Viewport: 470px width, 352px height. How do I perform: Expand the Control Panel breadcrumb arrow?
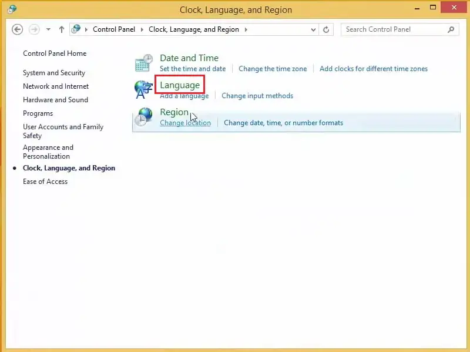pyautogui.click(x=143, y=29)
